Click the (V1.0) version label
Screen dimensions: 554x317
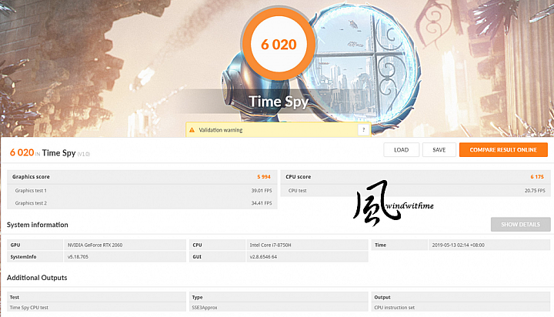click(84, 154)
